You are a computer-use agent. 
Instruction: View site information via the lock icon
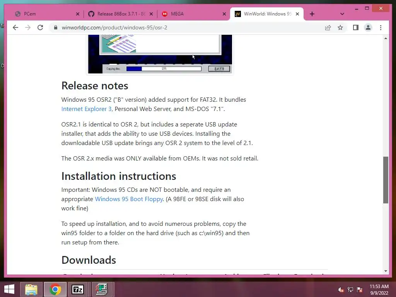coord(56,27)
